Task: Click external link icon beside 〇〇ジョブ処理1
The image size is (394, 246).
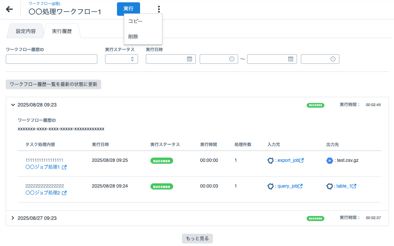Action: pyautogui.click(x=64, y=167)
